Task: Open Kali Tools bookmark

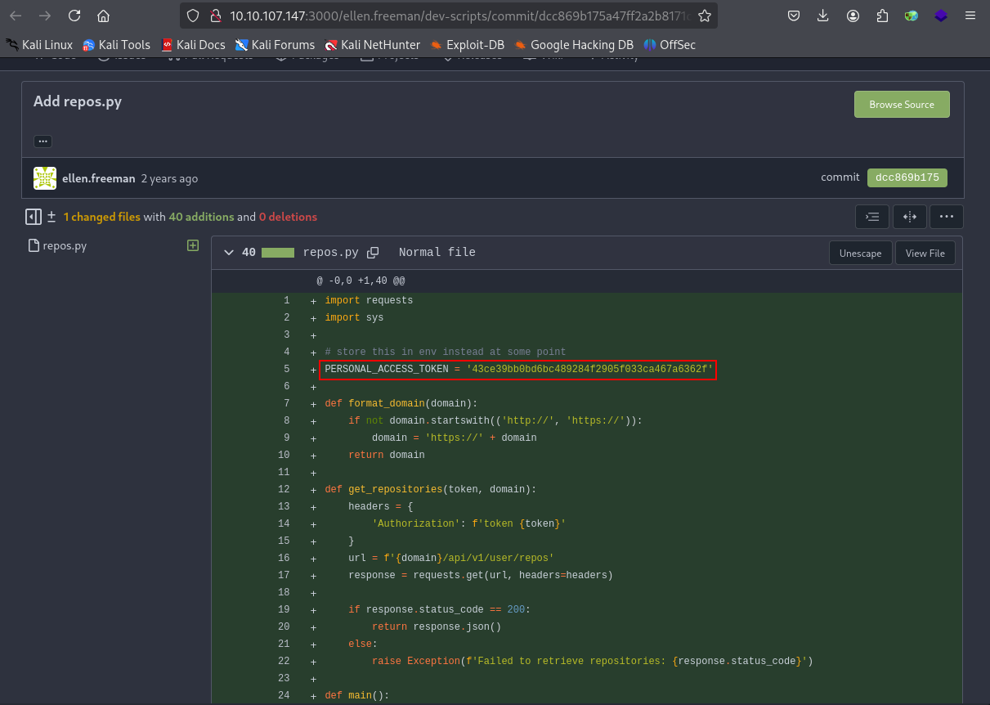Action: (x=116, y=45)
